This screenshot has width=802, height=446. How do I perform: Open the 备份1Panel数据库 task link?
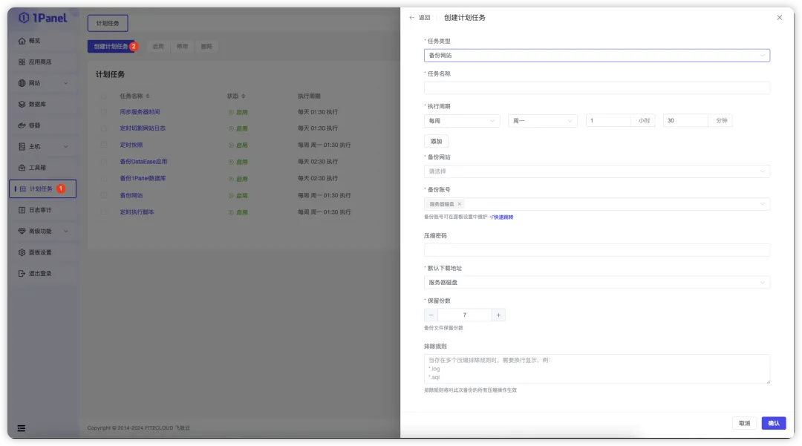click(143, 178)
